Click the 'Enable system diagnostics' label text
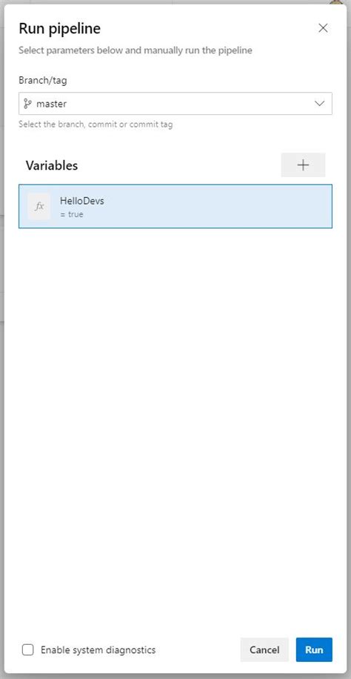This screenshot has width=351, height=679. [x=98, y=649]
